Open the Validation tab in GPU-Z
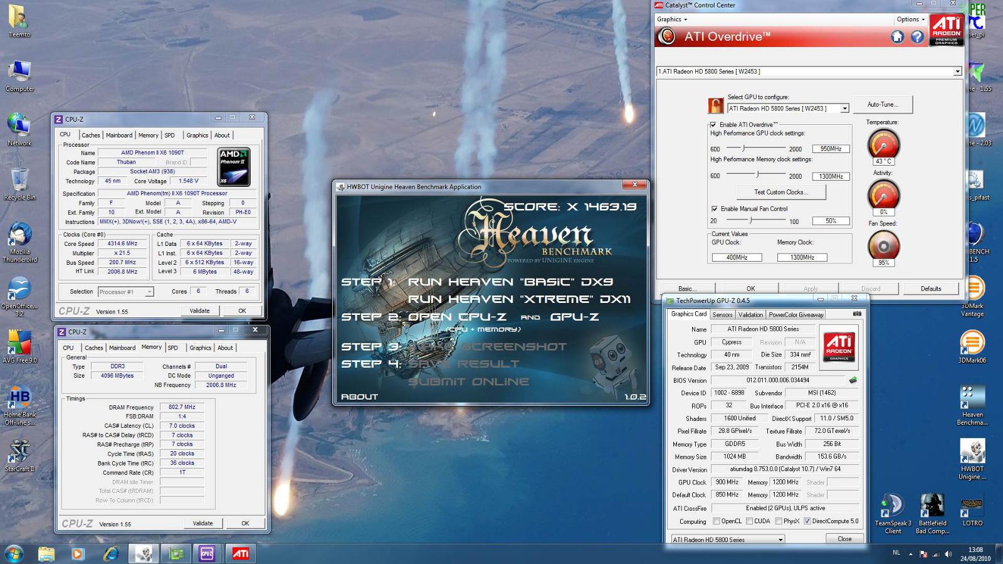 [x=750, y=315]
